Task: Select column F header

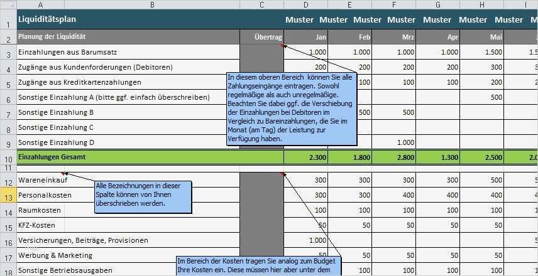Action: [393, 4]
